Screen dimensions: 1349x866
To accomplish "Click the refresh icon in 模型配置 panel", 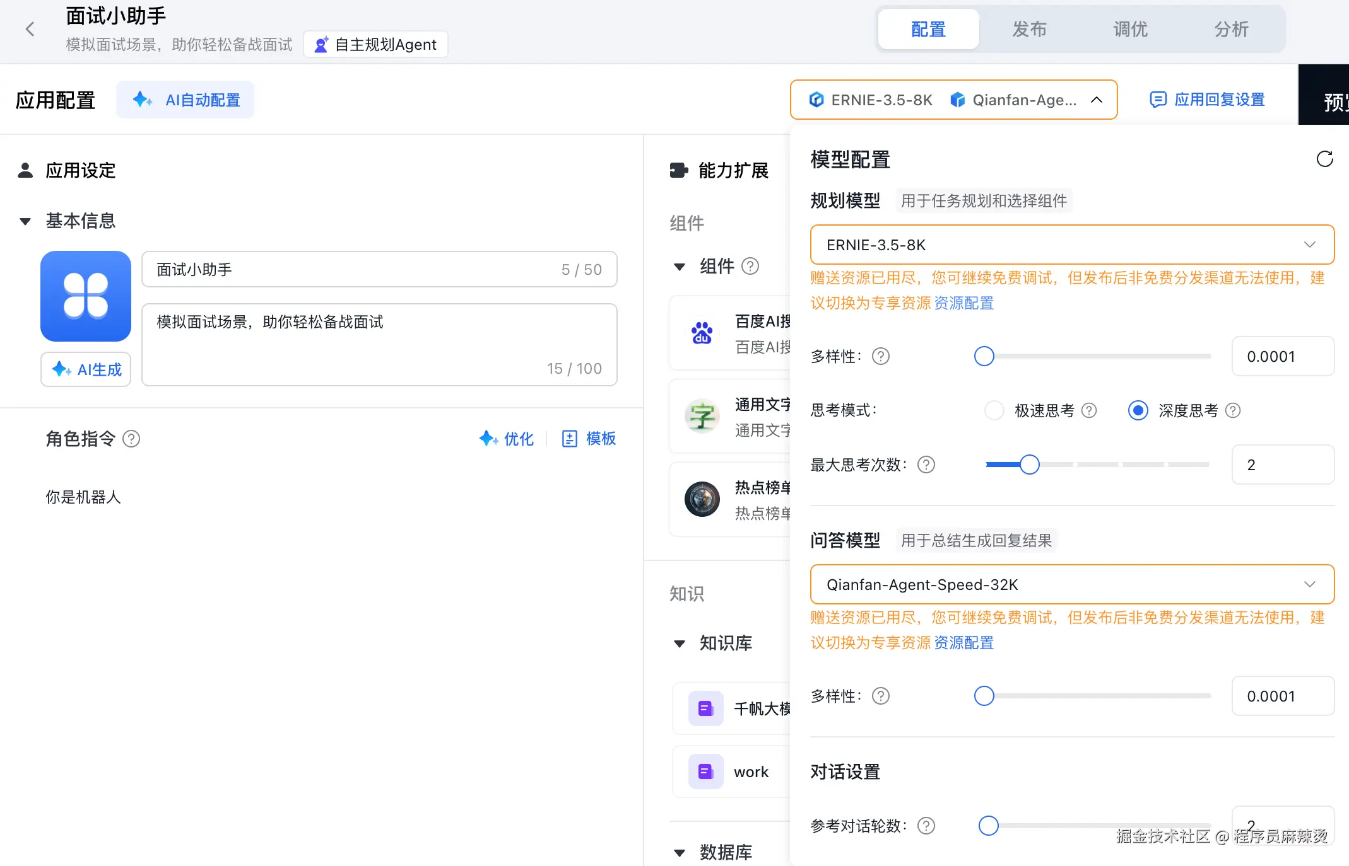I will tap(1324, 159).
